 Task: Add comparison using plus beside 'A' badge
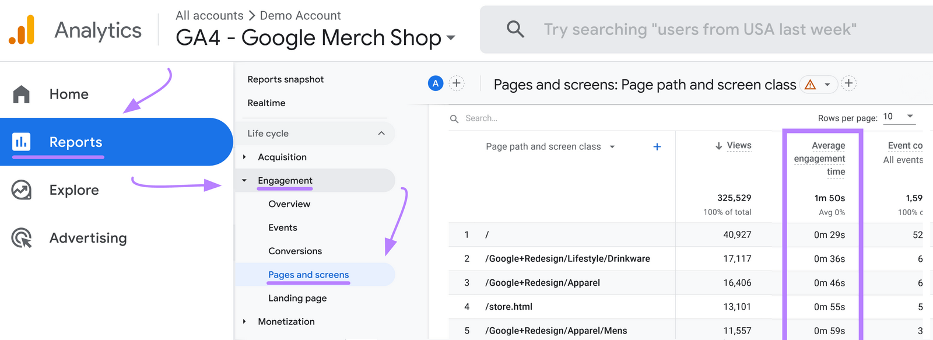pyautogui.click(x=457, y=83)
